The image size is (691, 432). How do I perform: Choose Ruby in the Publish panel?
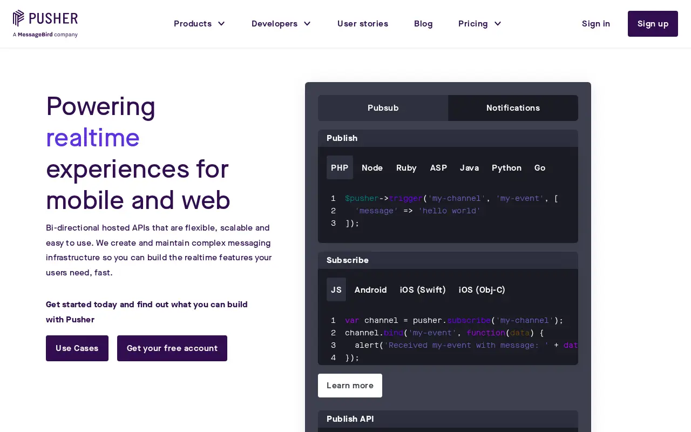point(407,167)
